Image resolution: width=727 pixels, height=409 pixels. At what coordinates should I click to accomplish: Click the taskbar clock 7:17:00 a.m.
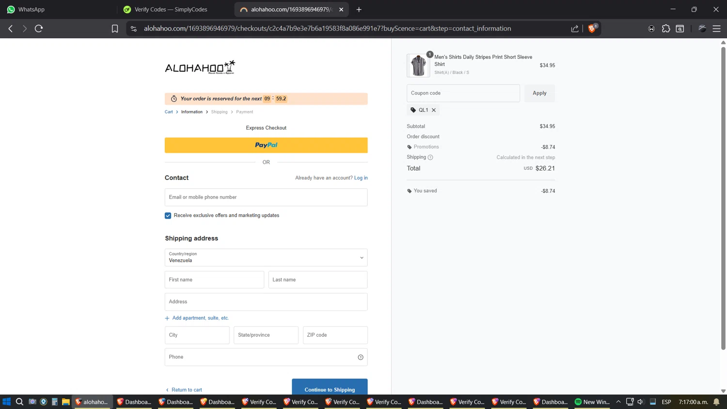tap(694, 402)
